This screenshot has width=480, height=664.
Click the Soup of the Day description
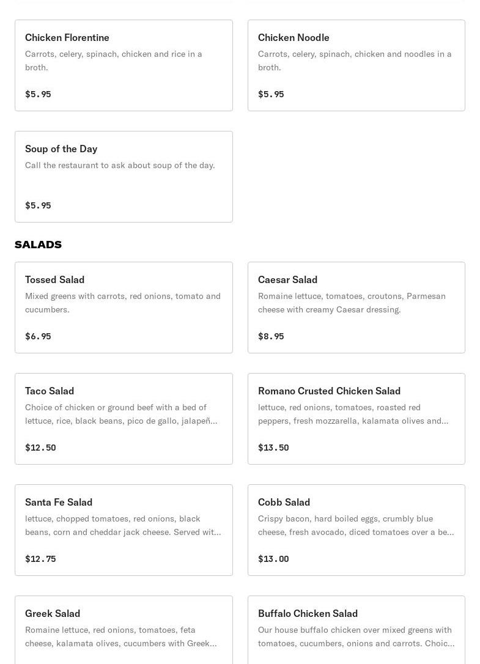click(x=120, y=165)
